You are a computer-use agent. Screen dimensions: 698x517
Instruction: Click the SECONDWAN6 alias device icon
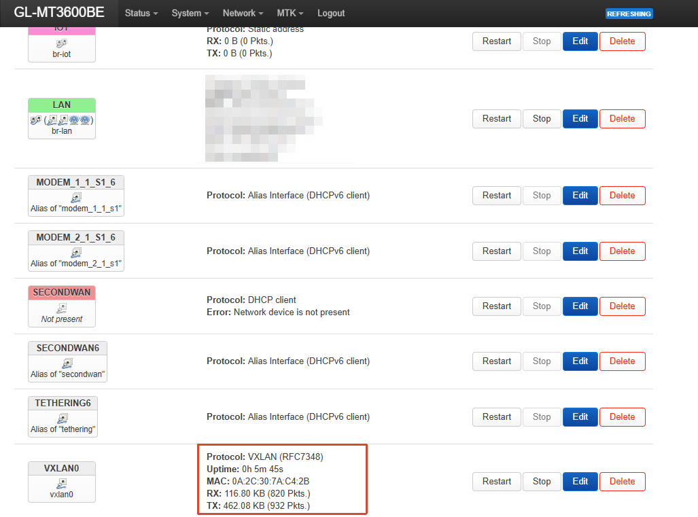pyautogui.click(x=67, y=363)
